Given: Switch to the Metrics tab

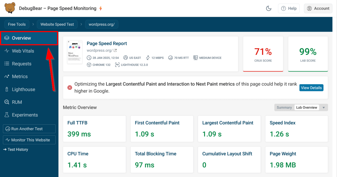Looking at the screenshot, I should [x=29, y=77].
